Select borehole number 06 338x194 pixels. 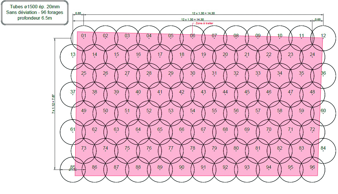[192, 36]
